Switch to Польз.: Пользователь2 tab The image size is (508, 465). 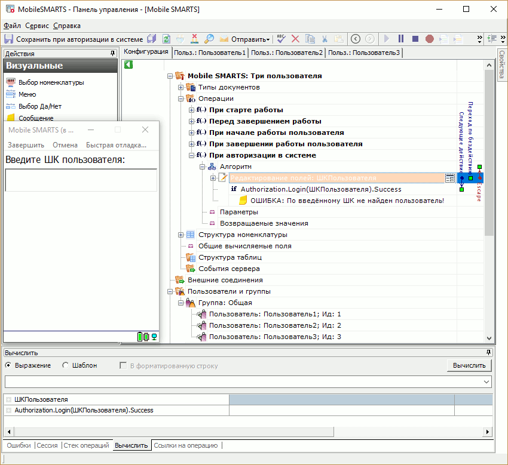287,53
